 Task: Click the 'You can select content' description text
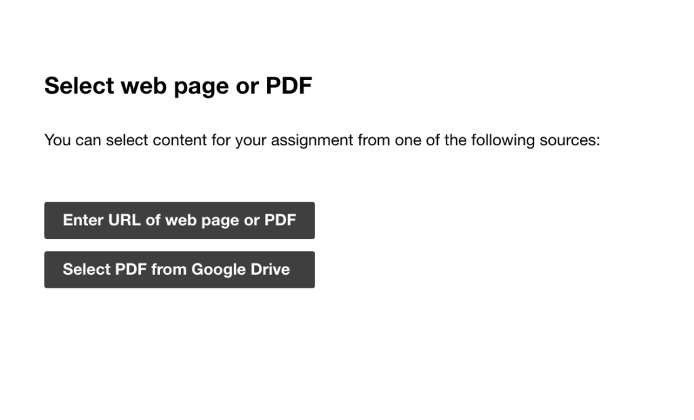click(322, 140)
